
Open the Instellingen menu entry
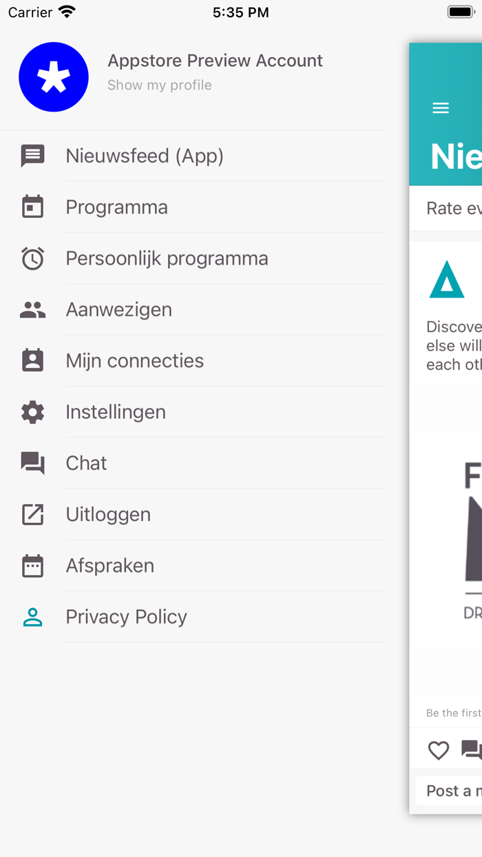pyautogui.click(x=116, y=412)
